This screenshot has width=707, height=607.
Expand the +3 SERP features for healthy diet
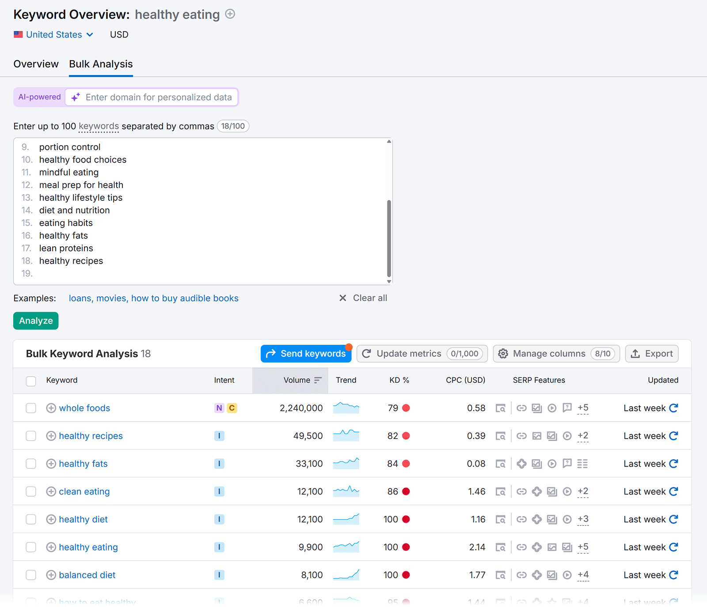583,519
